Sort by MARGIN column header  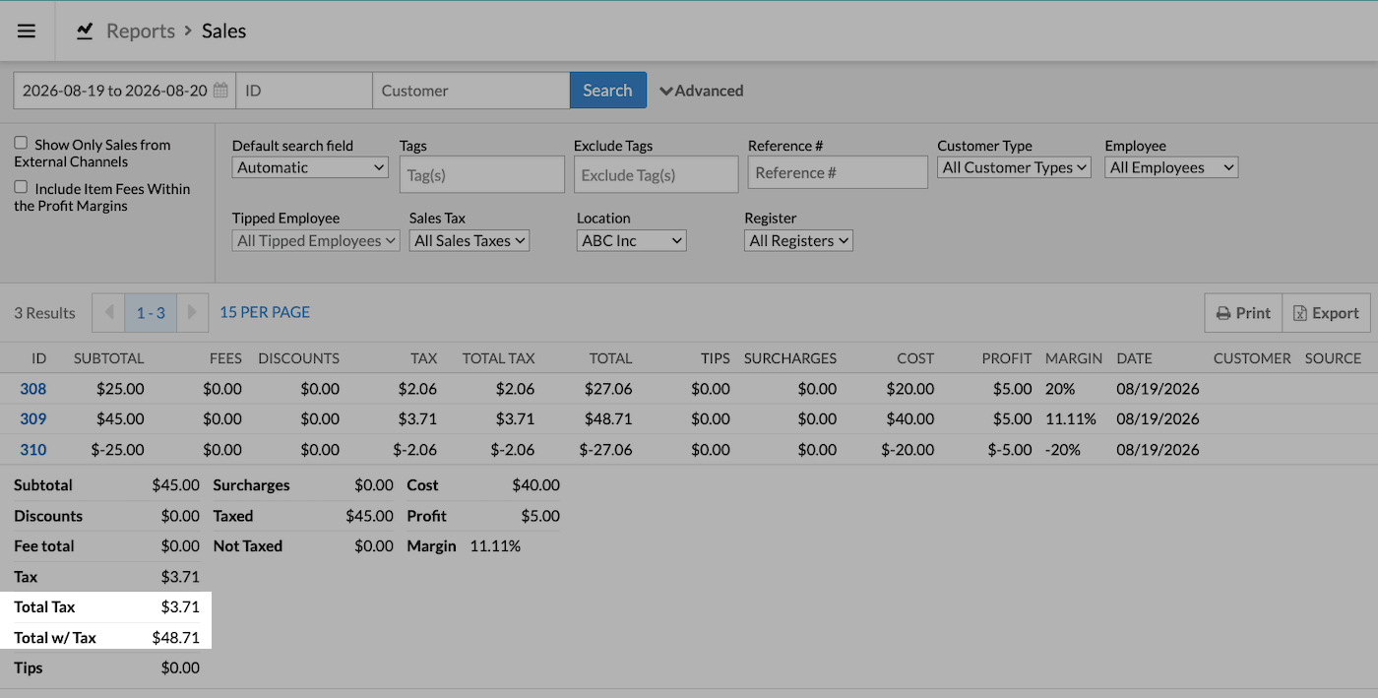point(1074,358)
